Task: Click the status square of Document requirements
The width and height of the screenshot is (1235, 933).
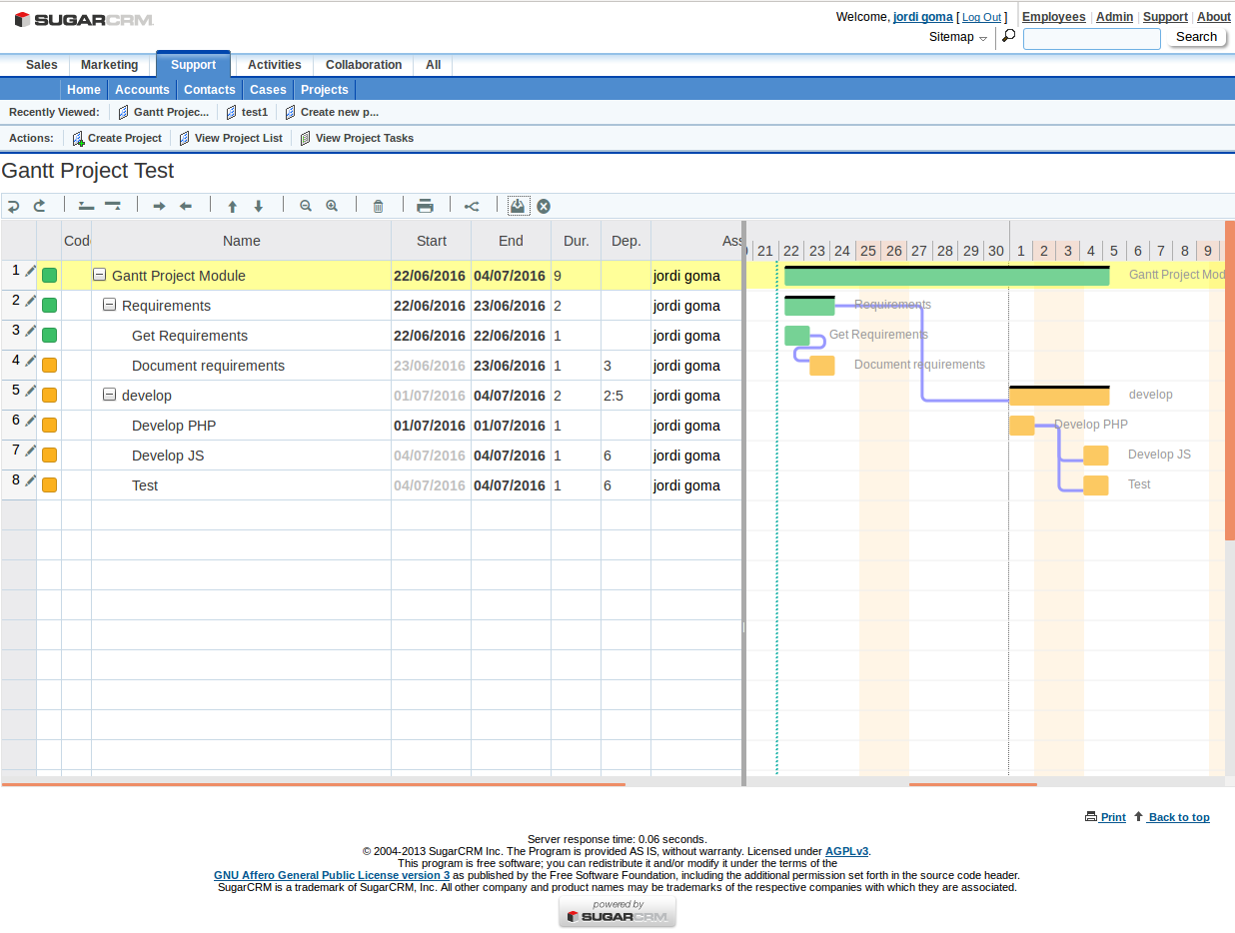Action: click(x=49, y=366)
